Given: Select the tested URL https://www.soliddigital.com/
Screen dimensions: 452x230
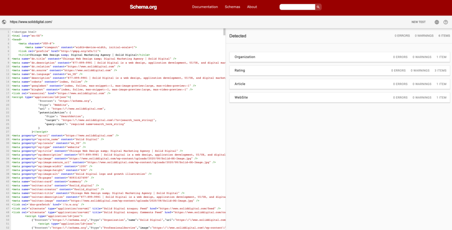Looking at the screenshot, I should [x=31, y=22].
